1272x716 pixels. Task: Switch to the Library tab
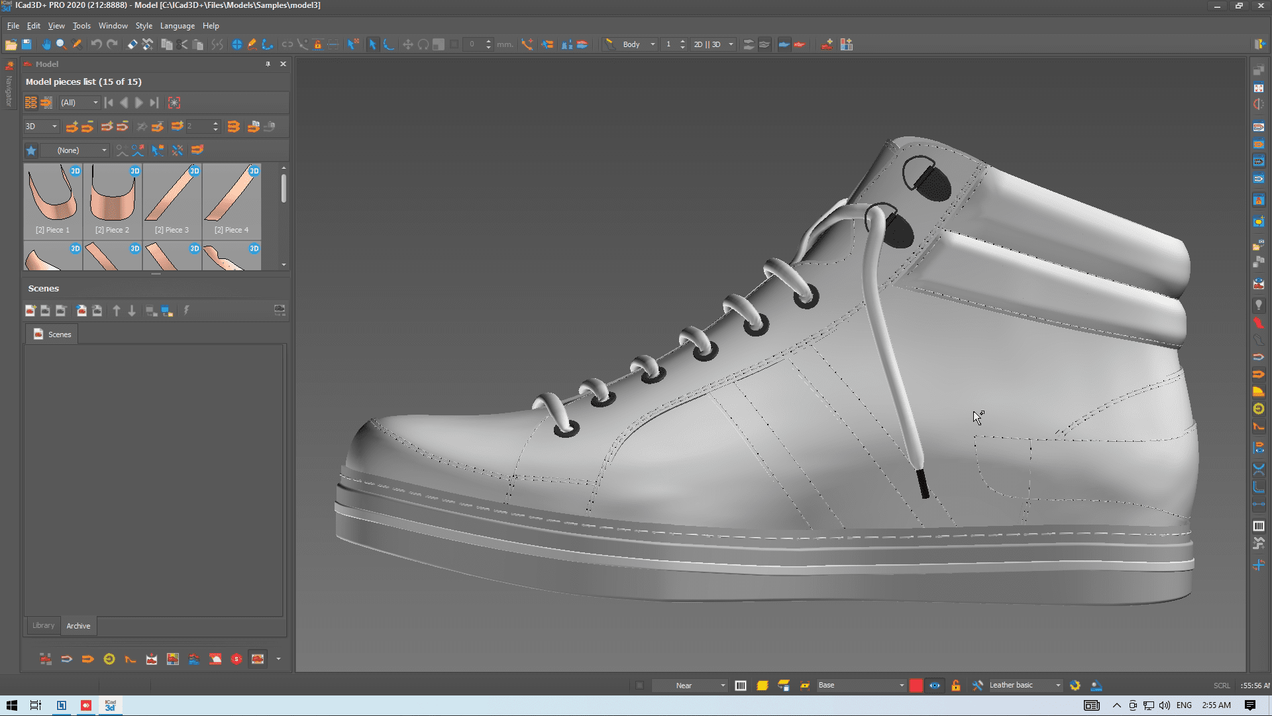(44, 625)
